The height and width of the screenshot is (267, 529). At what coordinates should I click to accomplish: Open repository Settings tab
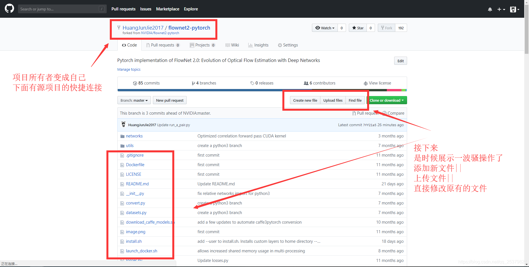tap(288, 45)
